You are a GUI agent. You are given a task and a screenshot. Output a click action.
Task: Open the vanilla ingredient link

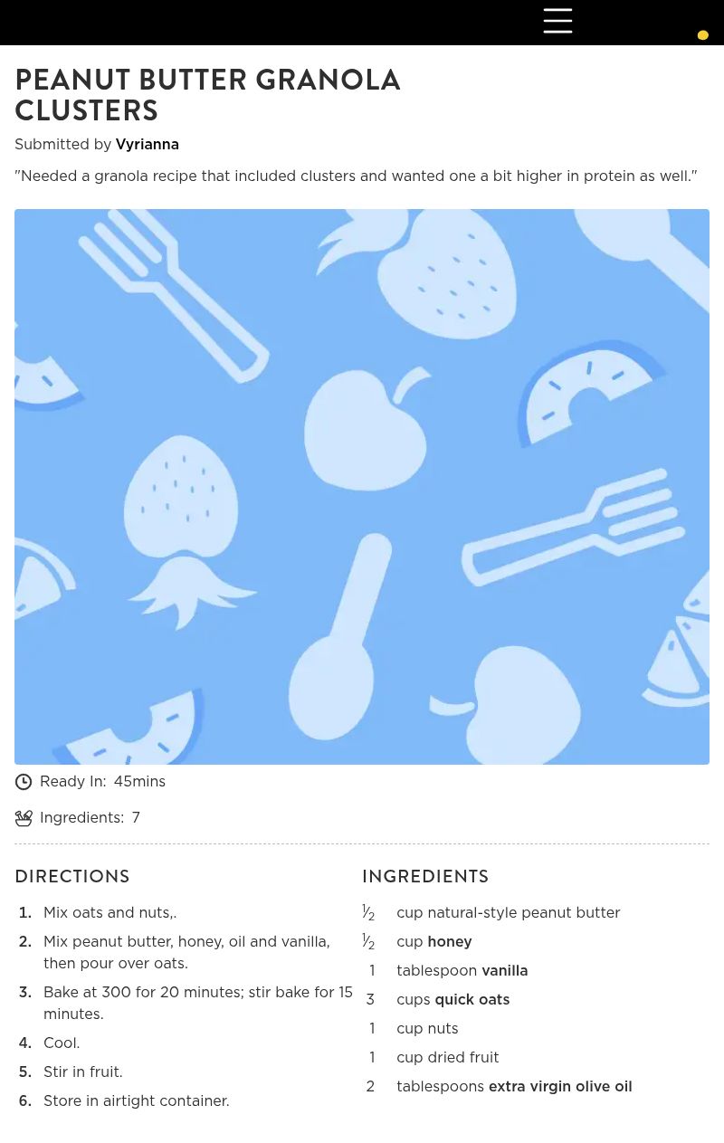coord(505,971)
